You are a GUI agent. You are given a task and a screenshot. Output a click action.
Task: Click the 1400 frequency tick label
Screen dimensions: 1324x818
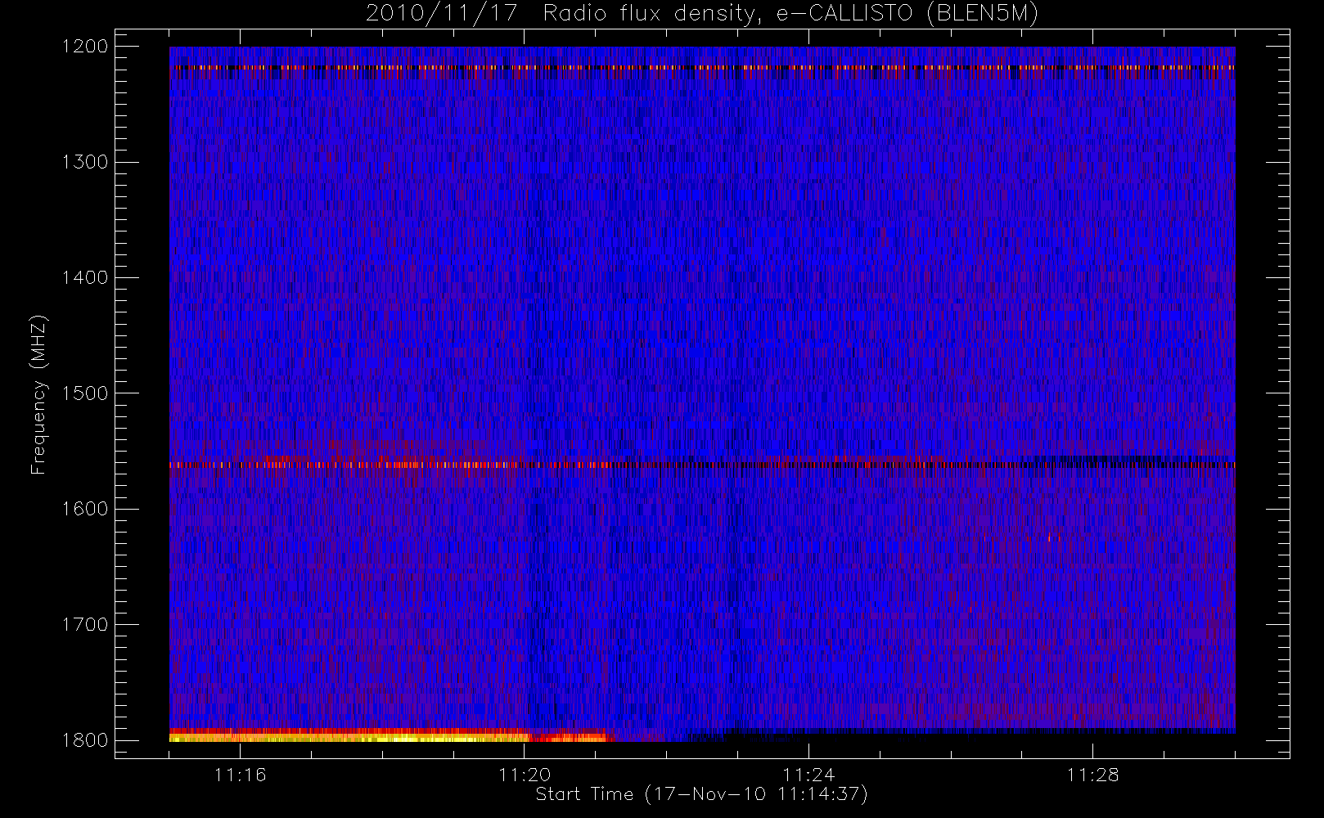click(85, 278)
